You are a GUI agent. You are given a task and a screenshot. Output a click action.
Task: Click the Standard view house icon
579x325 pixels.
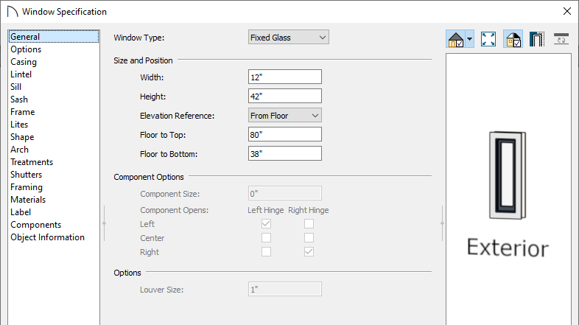[456, 39]
